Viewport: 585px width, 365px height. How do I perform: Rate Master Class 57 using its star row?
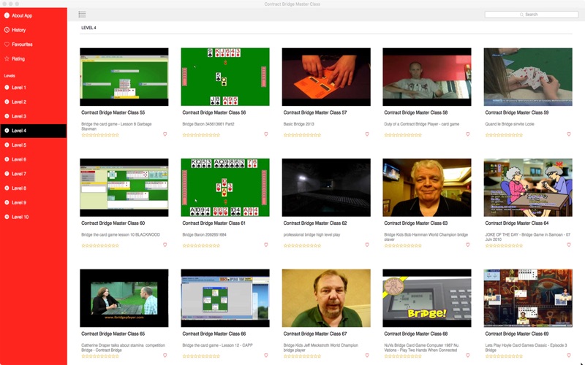tap(302, 135)
